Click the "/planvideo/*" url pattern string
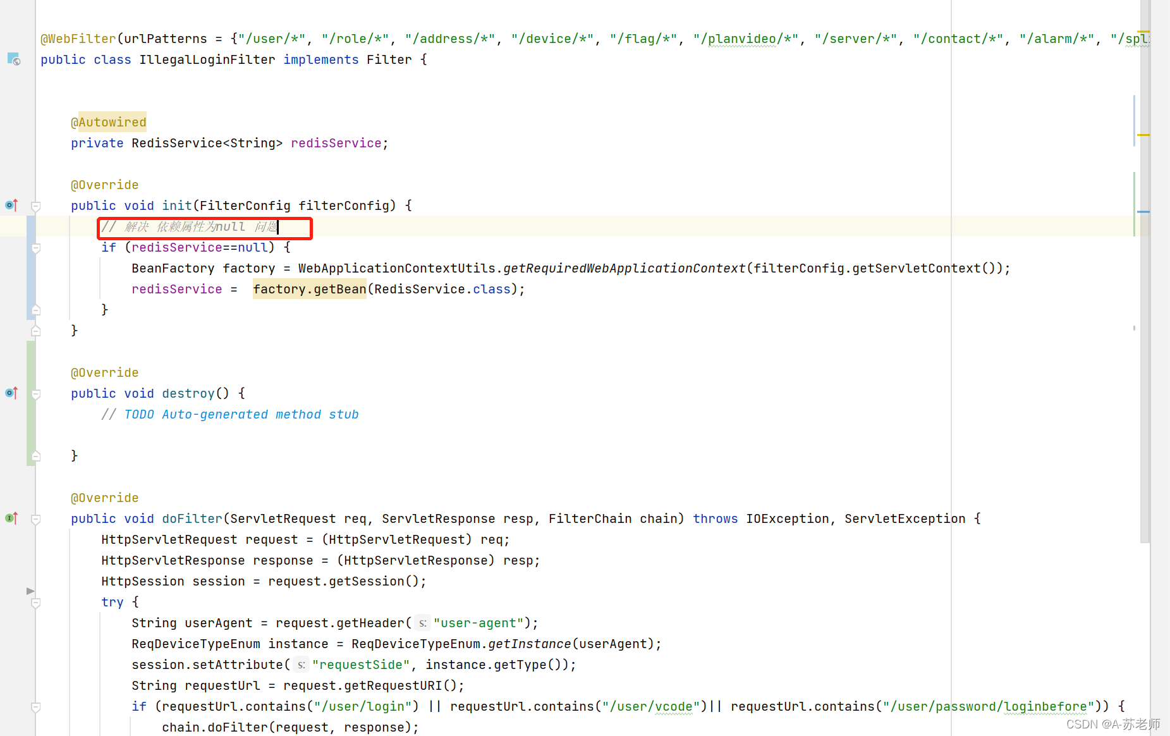Screen dimensions: 1170x736 746,39
